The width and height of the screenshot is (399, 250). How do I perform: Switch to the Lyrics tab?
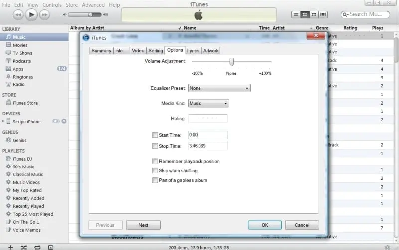tap(193, 51)
